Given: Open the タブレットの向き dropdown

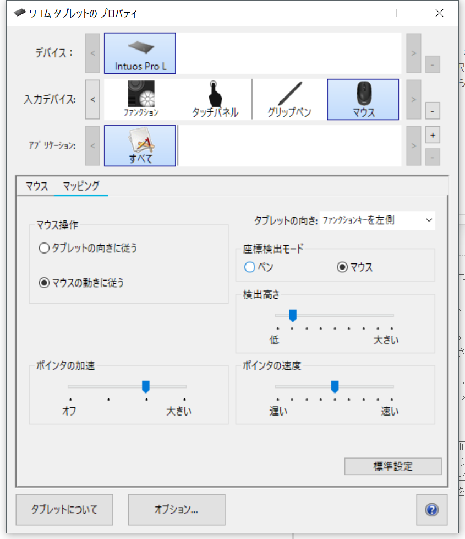Looking at the screenshot, I should point(377,220).
